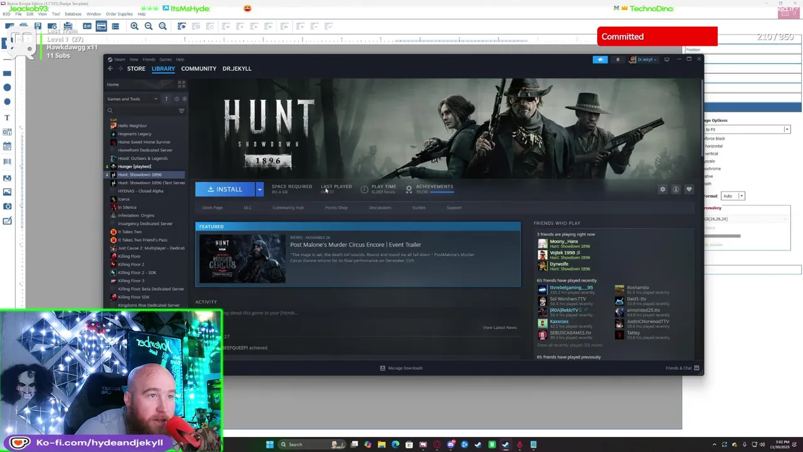Switch to the LIBRARY tab
803x452 pixels.
pyautogui.click(x=163, y=68)
